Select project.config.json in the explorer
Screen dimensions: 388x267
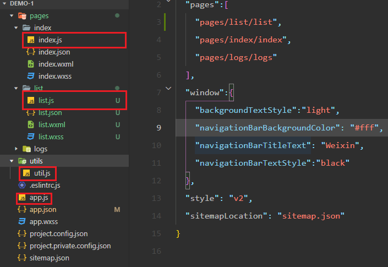coord(57,233)
